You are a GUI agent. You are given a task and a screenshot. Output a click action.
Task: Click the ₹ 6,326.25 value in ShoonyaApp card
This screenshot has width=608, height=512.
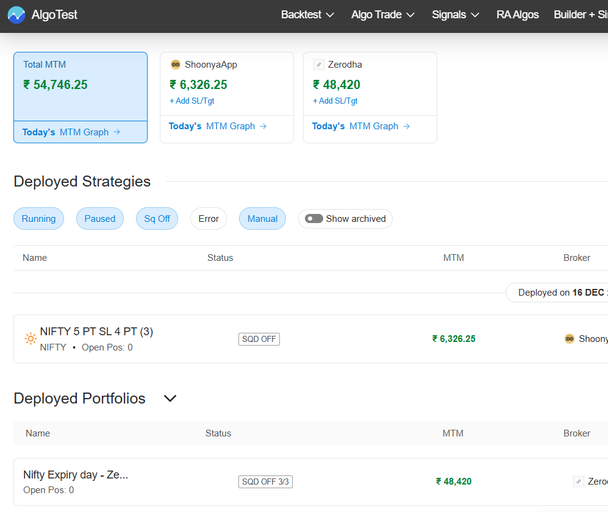point(199,85)
